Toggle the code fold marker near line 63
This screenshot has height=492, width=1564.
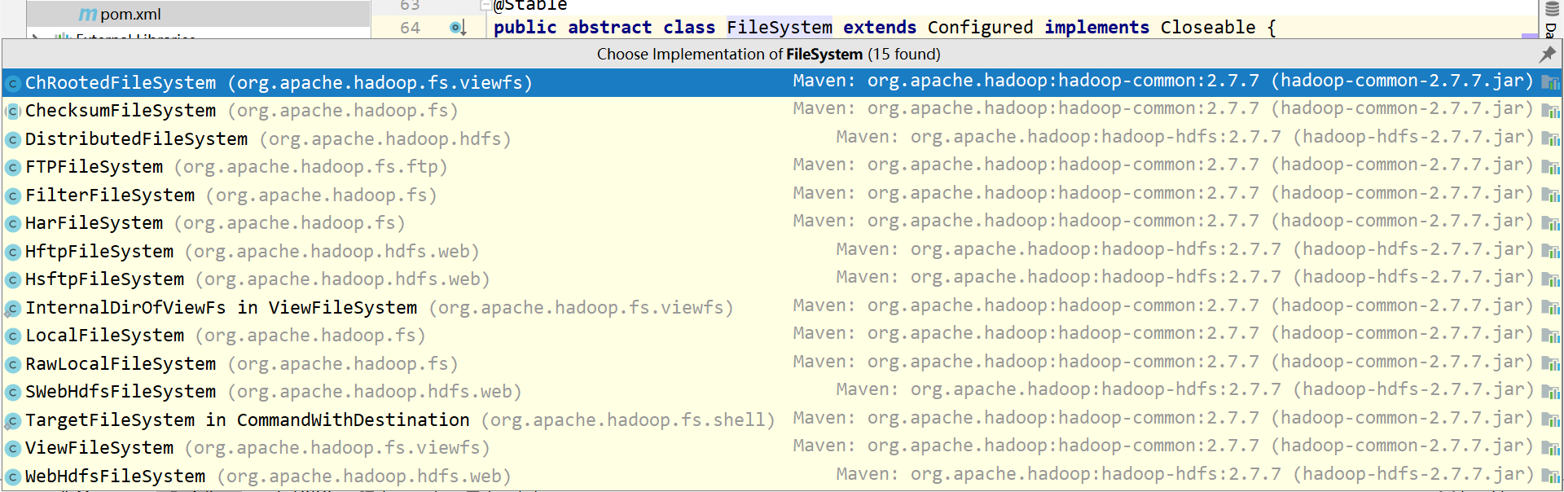[485, 5]
